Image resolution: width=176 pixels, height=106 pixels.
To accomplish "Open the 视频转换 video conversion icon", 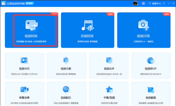I will point(32,25).
